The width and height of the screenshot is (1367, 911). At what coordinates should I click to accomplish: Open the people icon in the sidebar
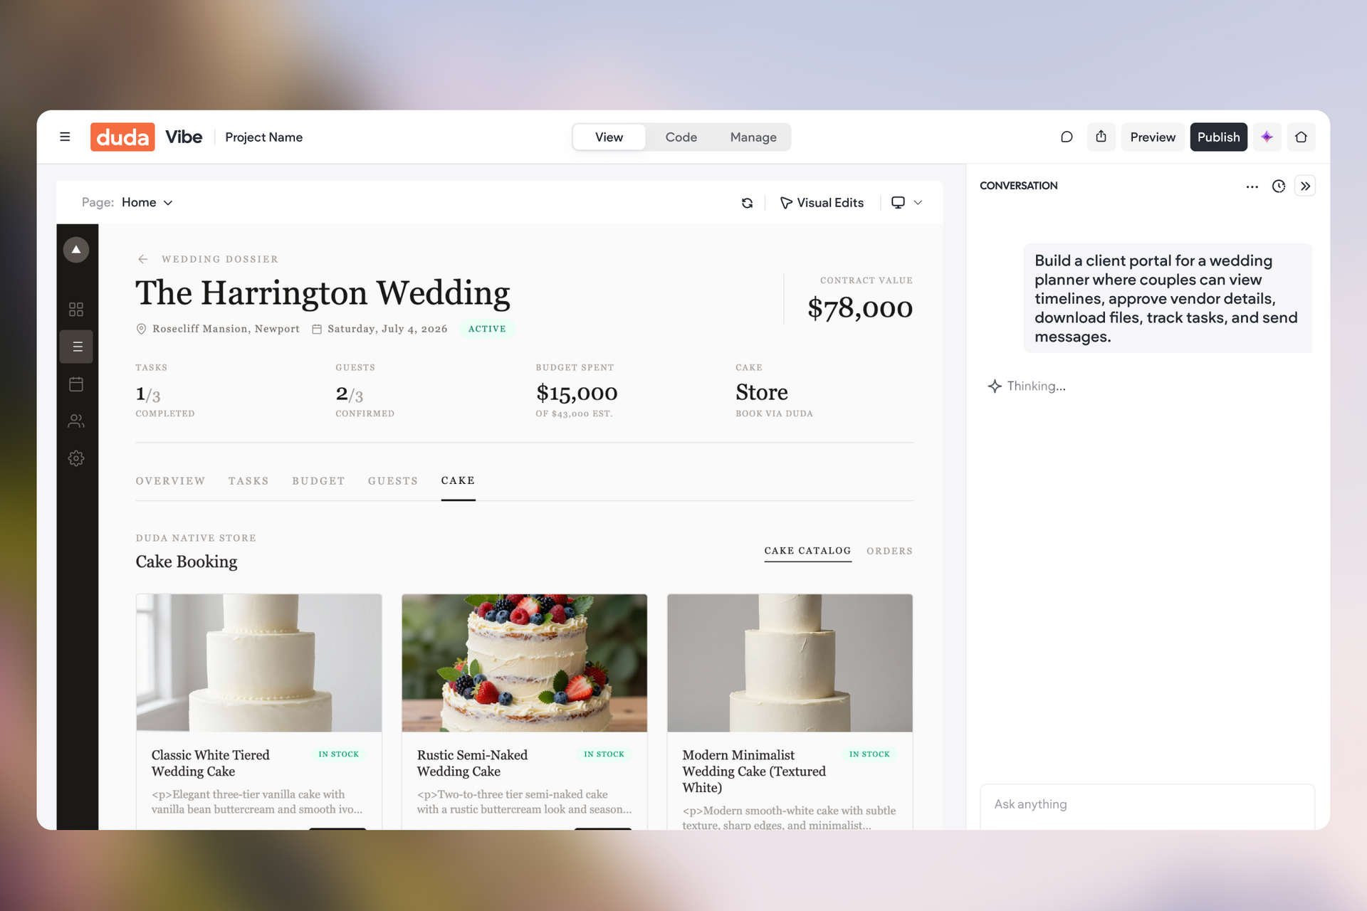point(76,421)
